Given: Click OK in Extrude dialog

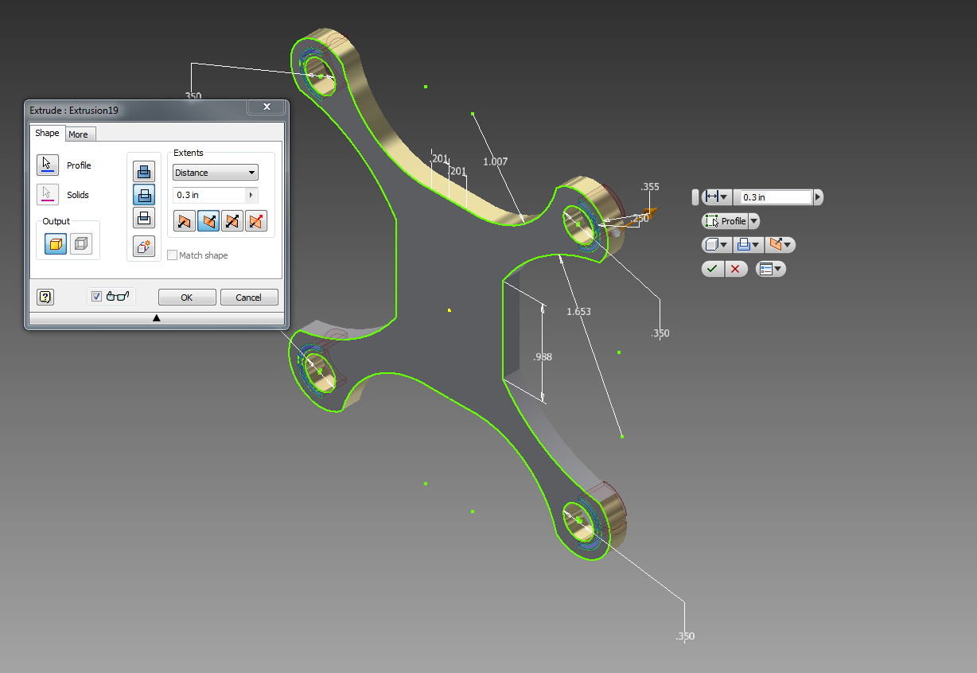Looking at the screenshot, I should click(x=187, y=298).
